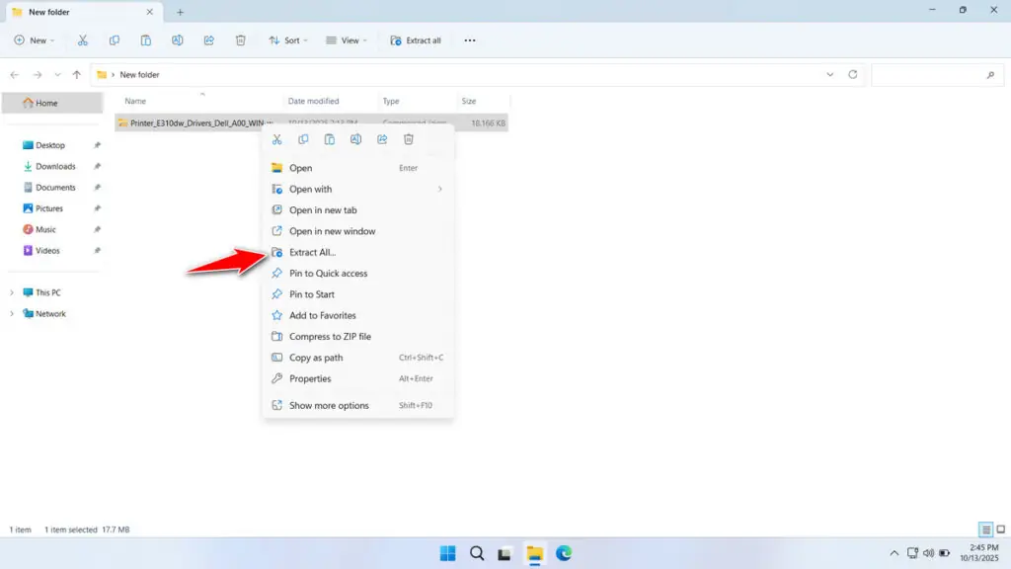Click the Cut icon in the context menu
Image resolution: width=1011 pixels, height=569 pixels.
[x=277, y=138]
